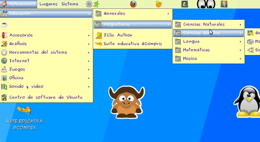This screenshot has height=142, width=260.
Task: Select Suite educativa GCompris menu entry
Action: [133, 44]
